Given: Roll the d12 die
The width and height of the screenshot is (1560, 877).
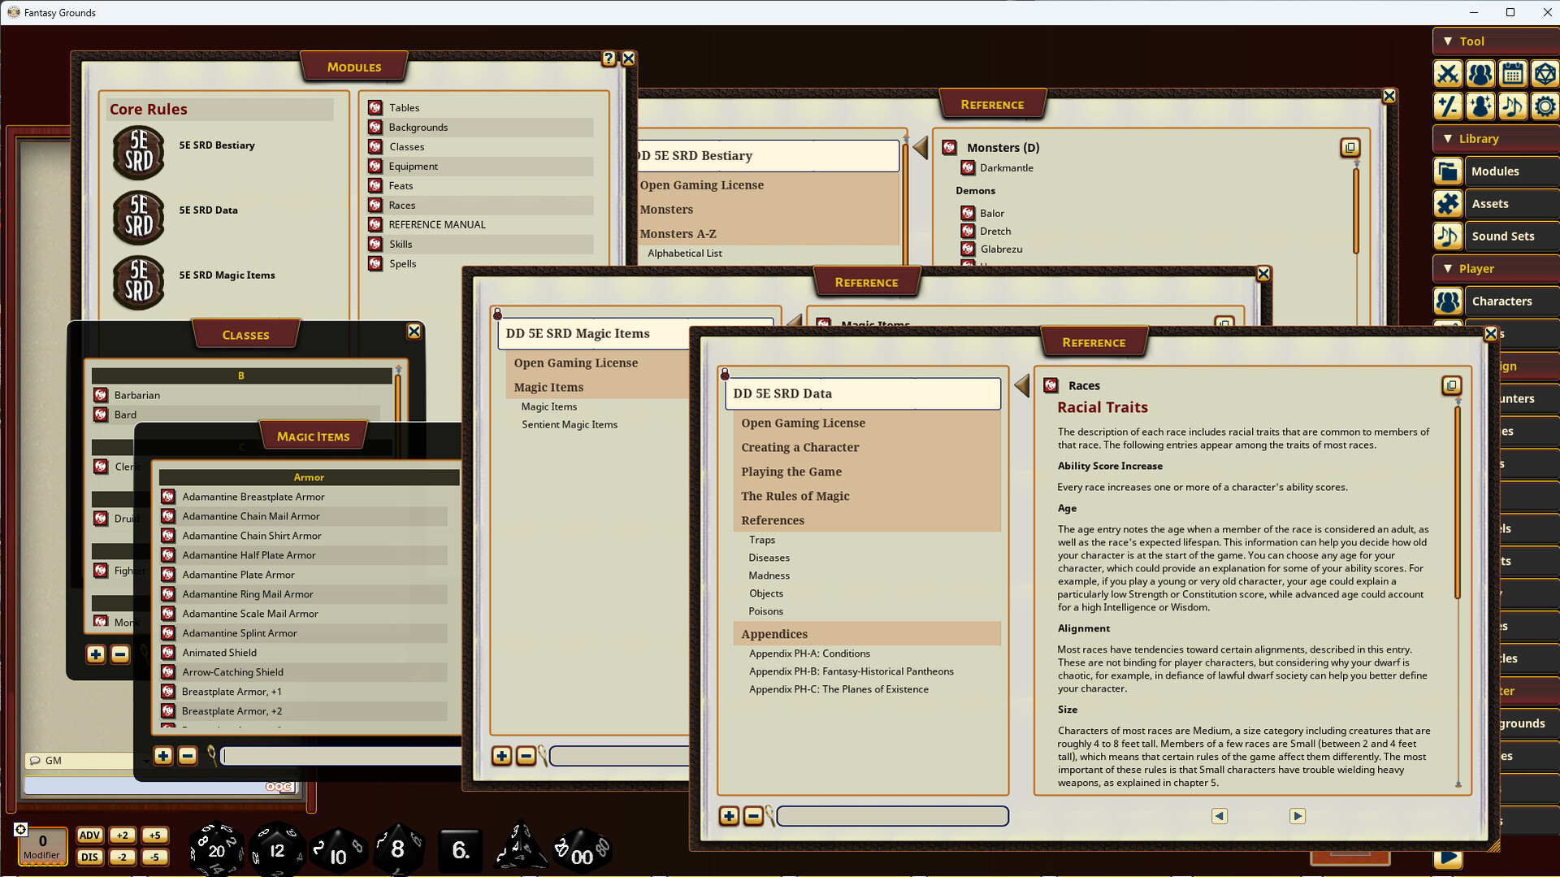Looking at the screenshot, I should [277, 850].
